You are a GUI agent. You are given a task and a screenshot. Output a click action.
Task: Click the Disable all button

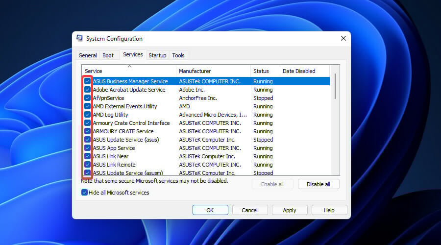pos(318,184)
